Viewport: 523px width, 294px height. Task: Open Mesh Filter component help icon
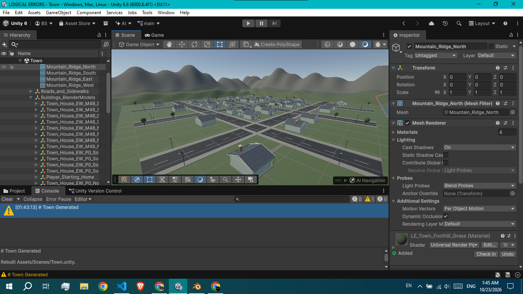coord(498,103)
